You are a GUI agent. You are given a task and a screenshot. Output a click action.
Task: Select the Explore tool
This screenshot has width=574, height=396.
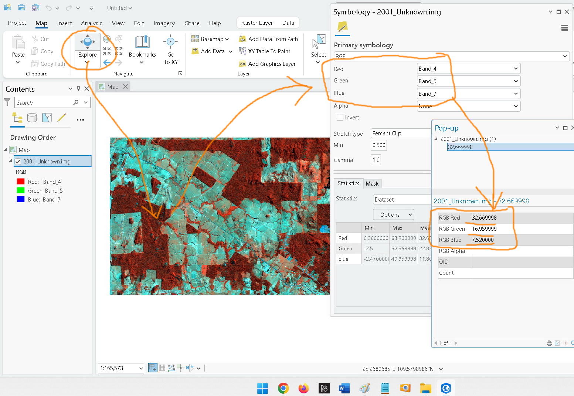[x=87, y=48]
